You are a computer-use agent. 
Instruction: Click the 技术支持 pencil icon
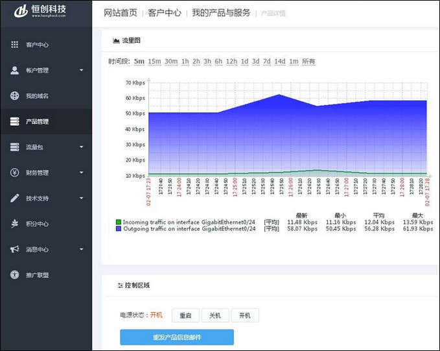(14, 198)
